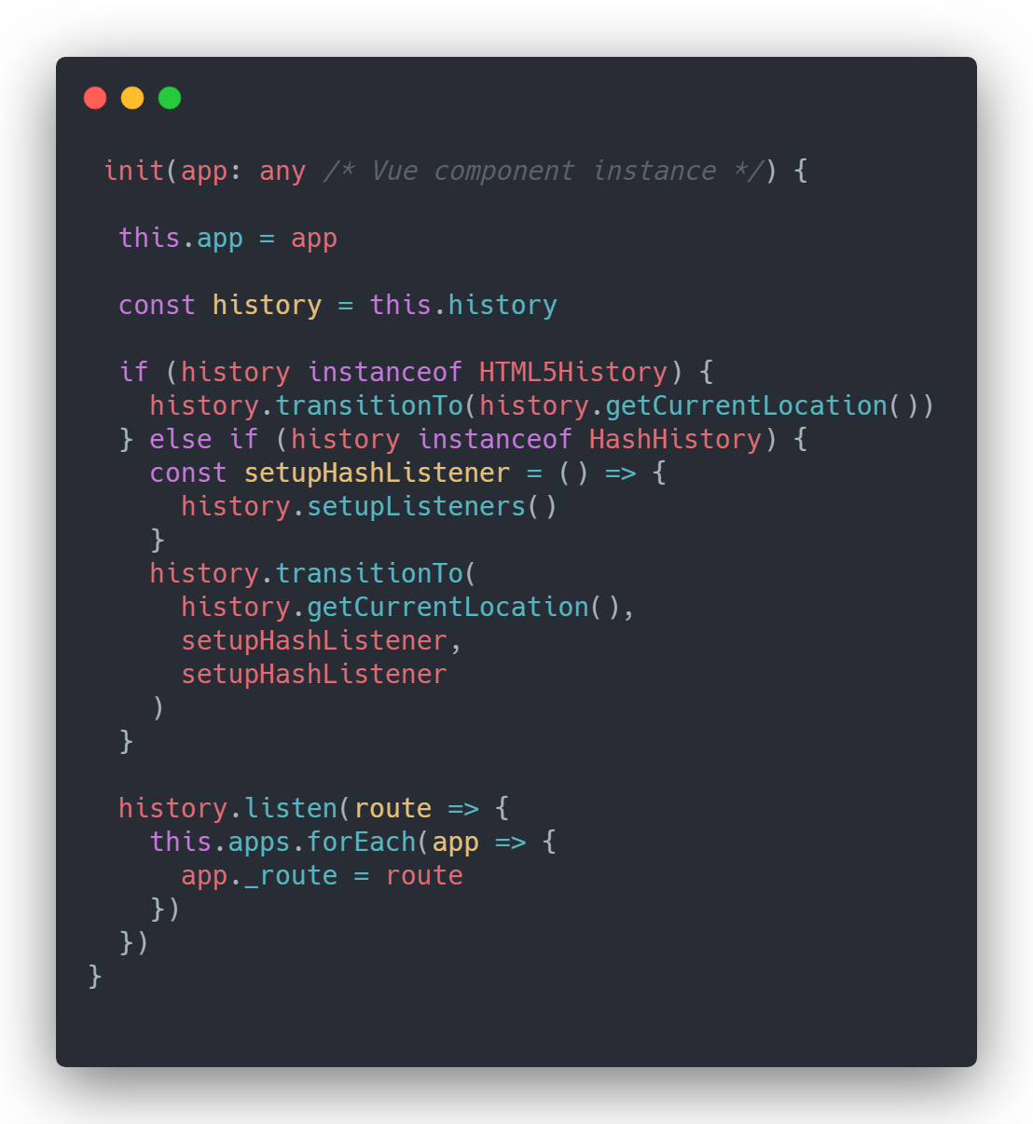Click the yellow minimize dot
1033x1124 pixels.
click(132, 98)
